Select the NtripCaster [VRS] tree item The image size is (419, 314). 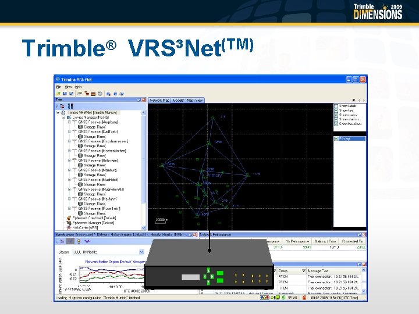(x=85, y=228)
